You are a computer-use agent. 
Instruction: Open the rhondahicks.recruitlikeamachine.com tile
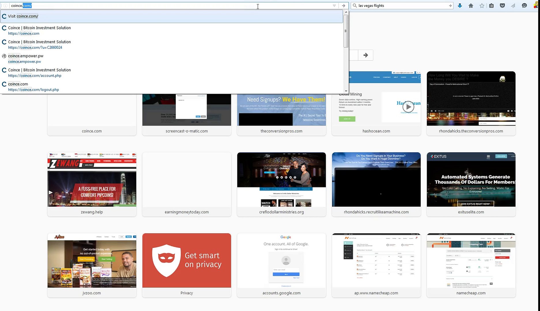(376, 184)
